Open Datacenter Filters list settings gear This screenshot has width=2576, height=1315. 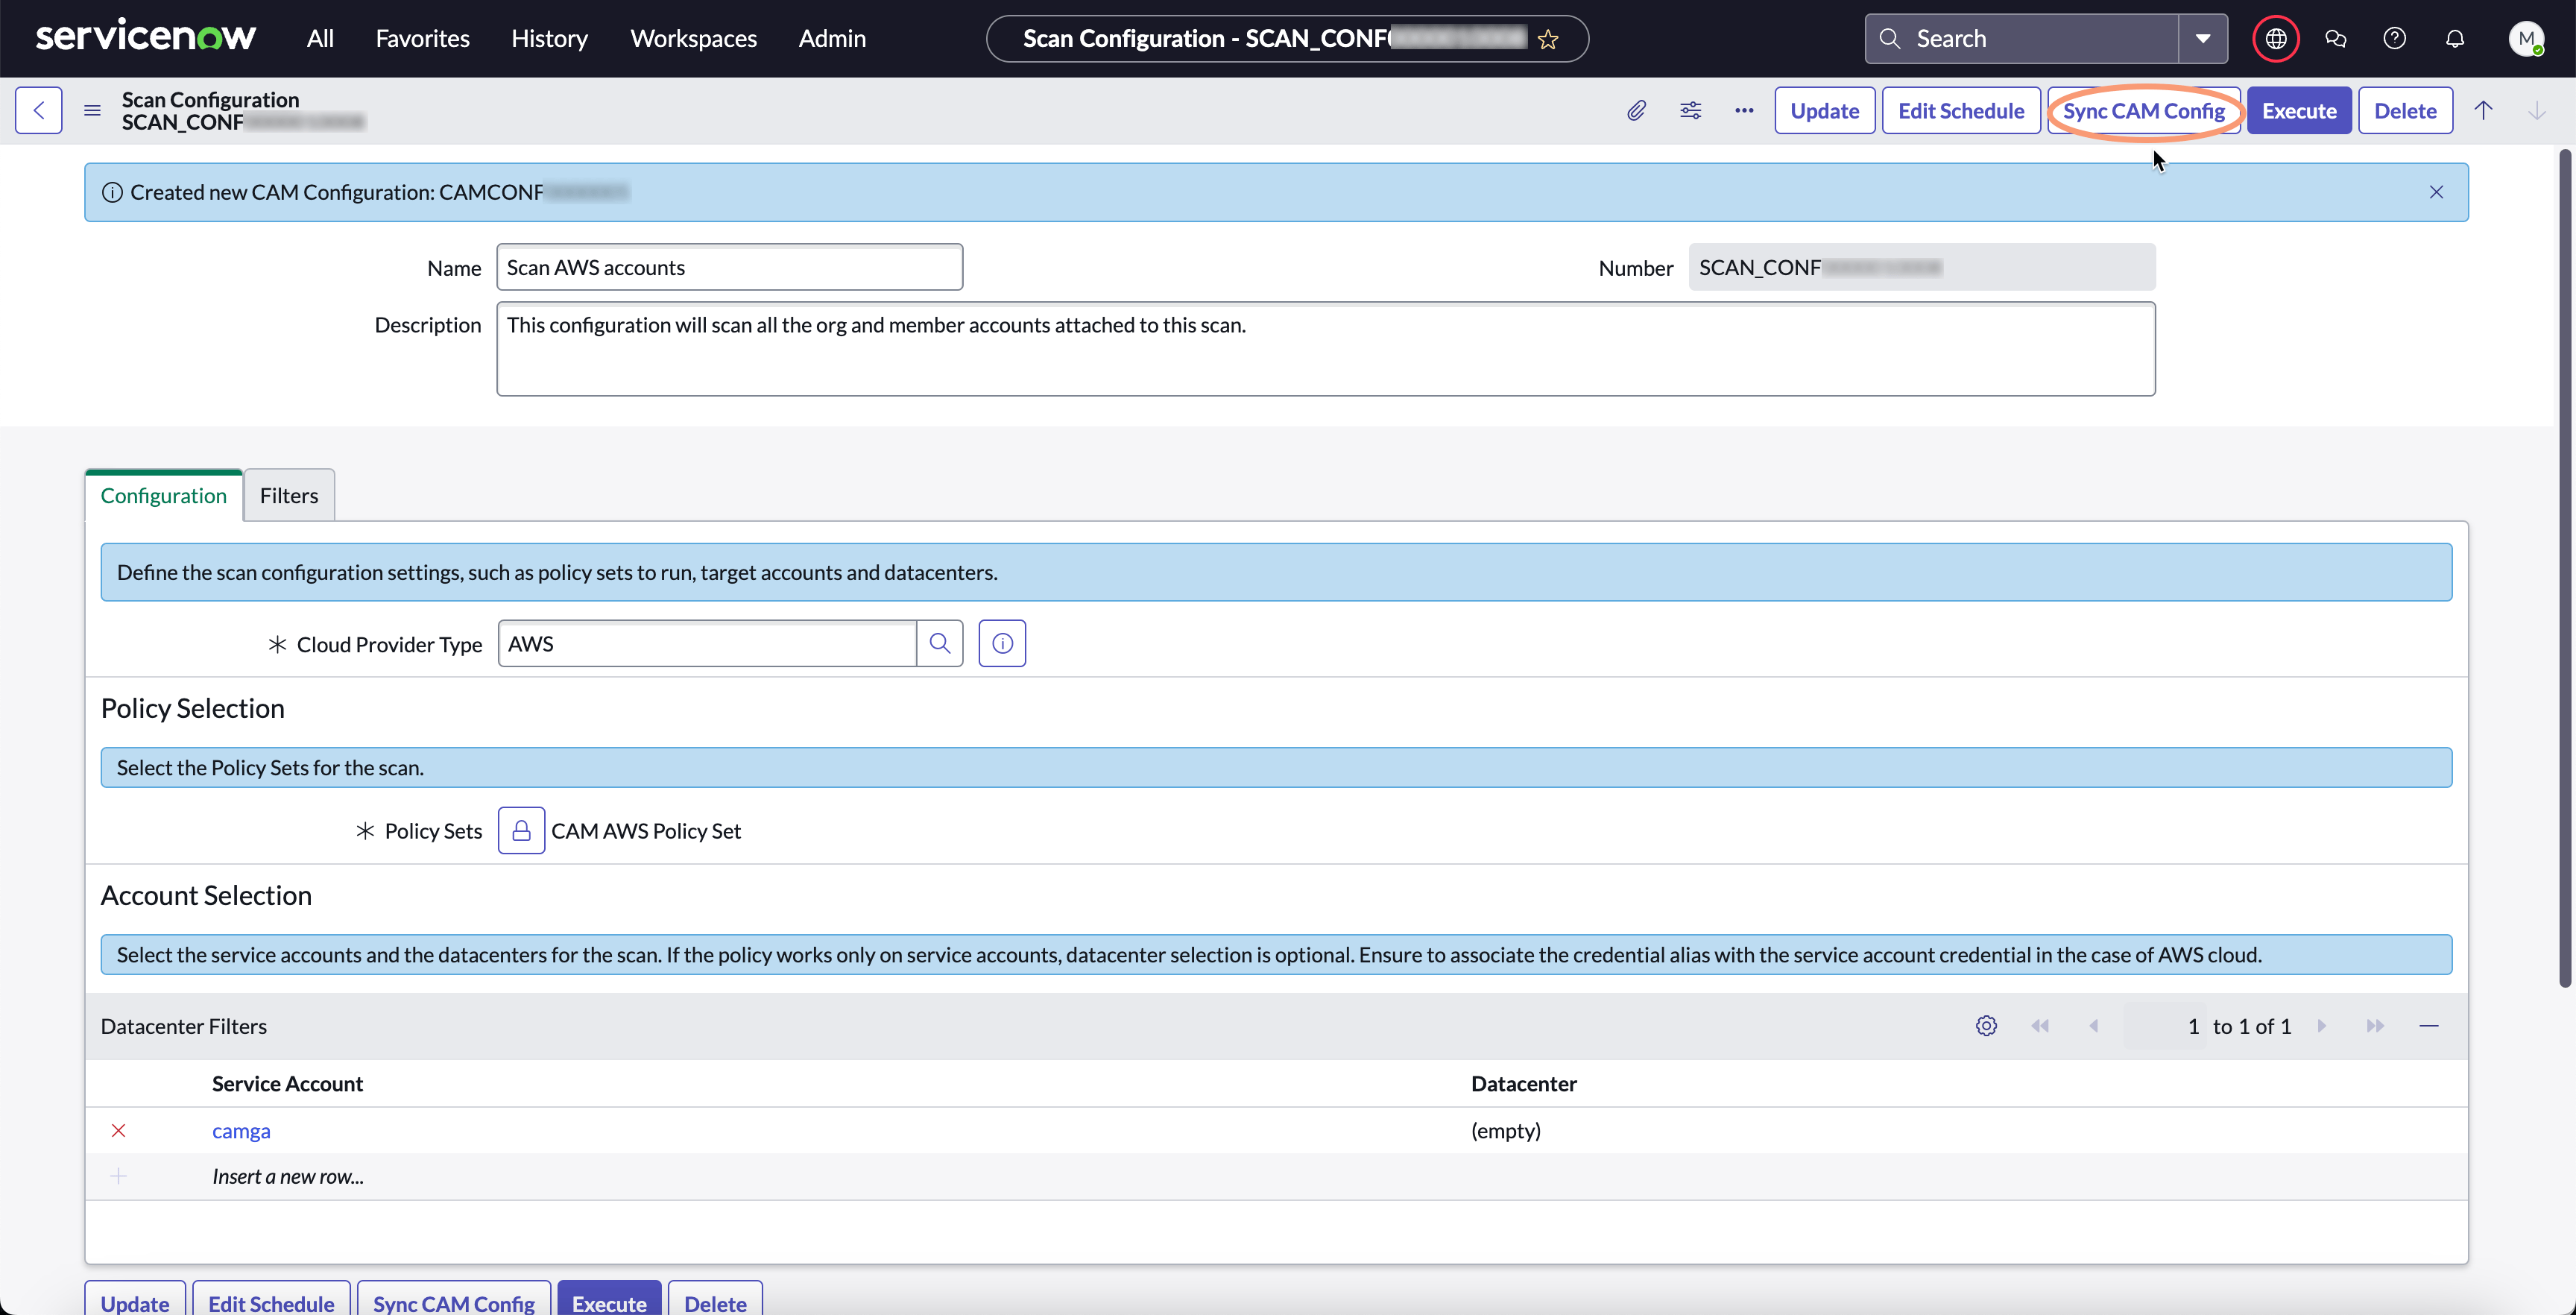1987,1026
